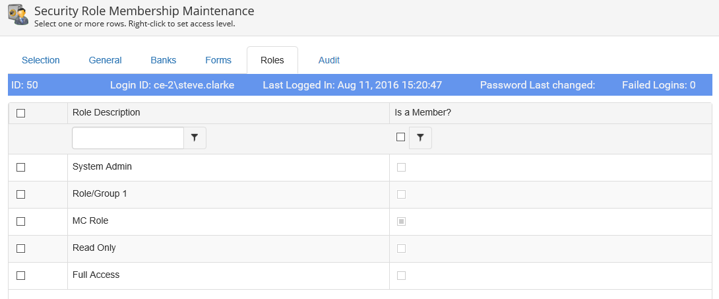719x299 pixels.
Task: Click the Role Description filter text field
Action: pyautogui.click(x=127, y=138)
